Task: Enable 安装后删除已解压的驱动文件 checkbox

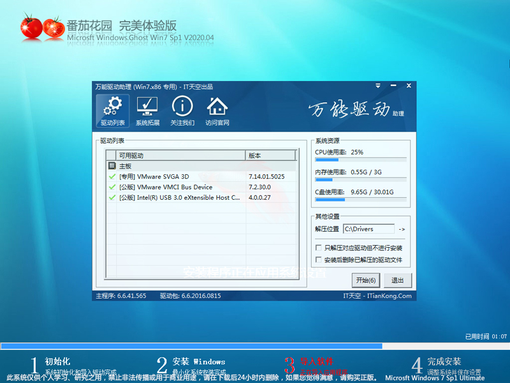Action: point(317,260)
